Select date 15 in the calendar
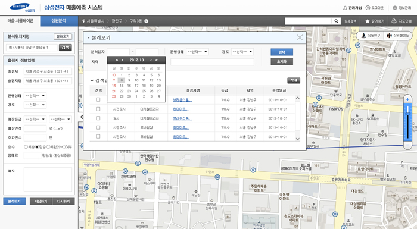 (x=122, y=86)
